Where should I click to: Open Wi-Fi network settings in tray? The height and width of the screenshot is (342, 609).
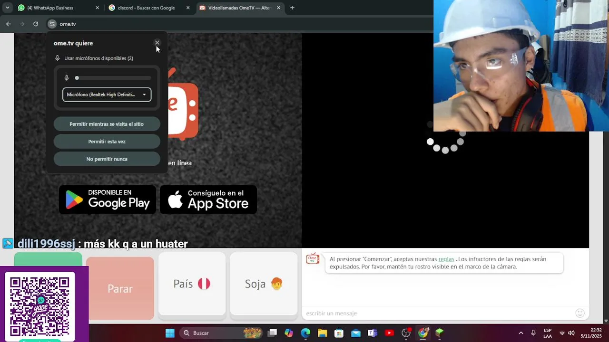pyautogui.click(x=562, y=333)
